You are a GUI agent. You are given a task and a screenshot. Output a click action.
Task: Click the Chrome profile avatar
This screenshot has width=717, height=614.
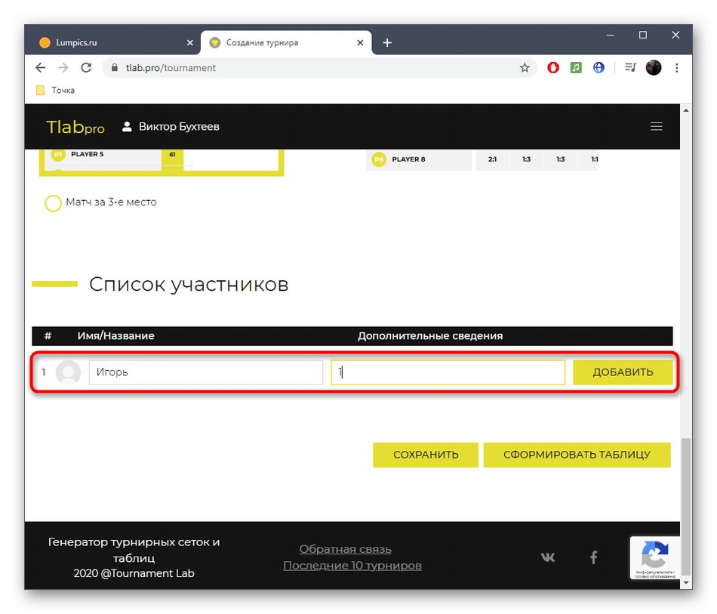[654, 67]
